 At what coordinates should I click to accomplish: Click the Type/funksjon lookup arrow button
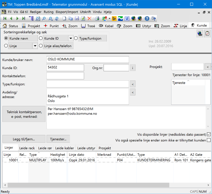[x=132, y=84]
